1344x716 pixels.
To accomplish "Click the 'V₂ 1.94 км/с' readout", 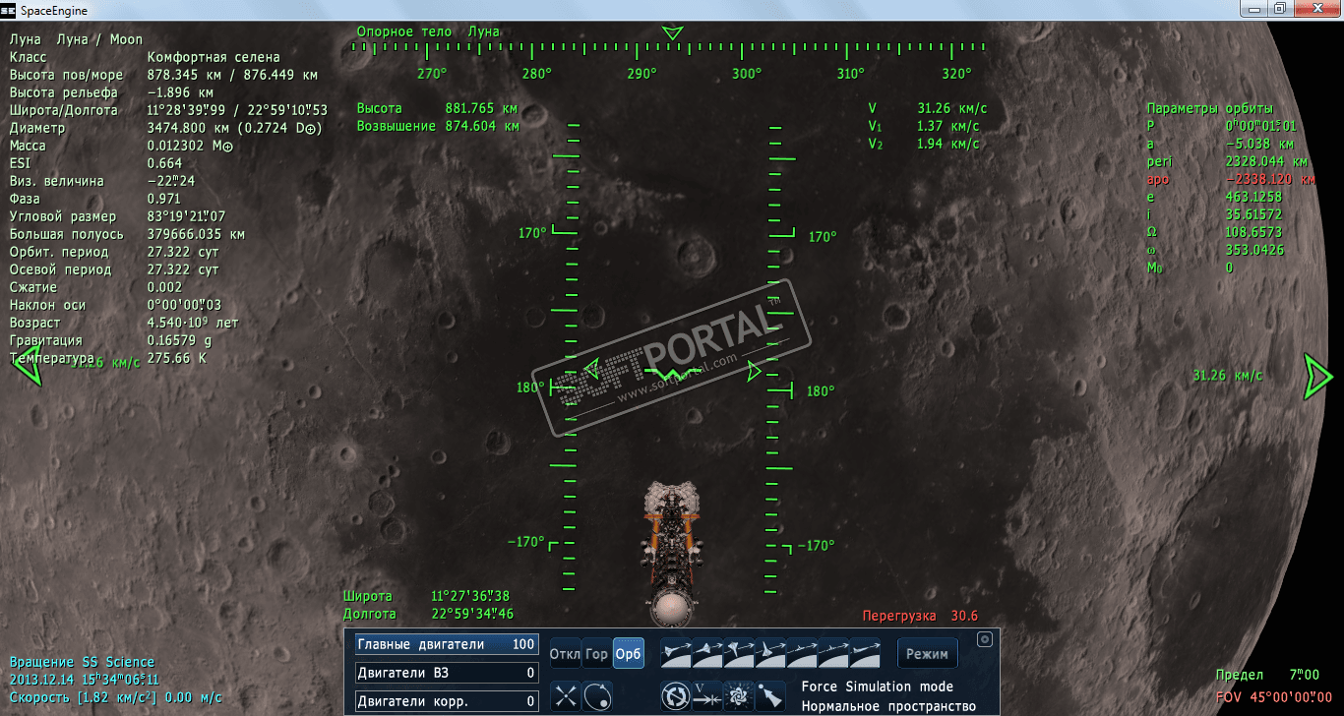I will pyautogui.click(x=924, y=144).
